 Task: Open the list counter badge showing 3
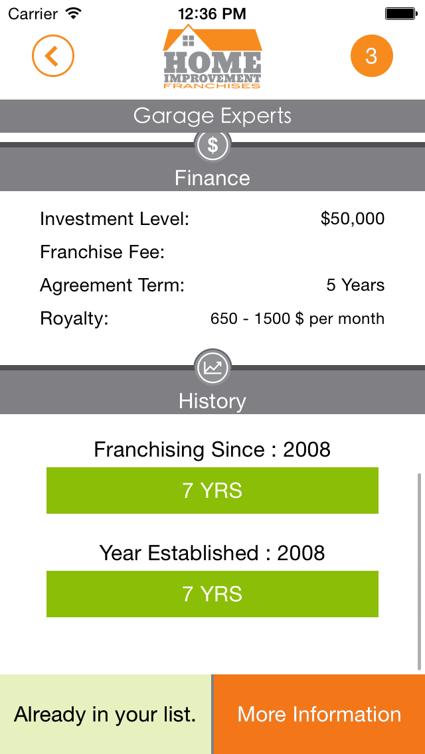[x=371, y=56]
